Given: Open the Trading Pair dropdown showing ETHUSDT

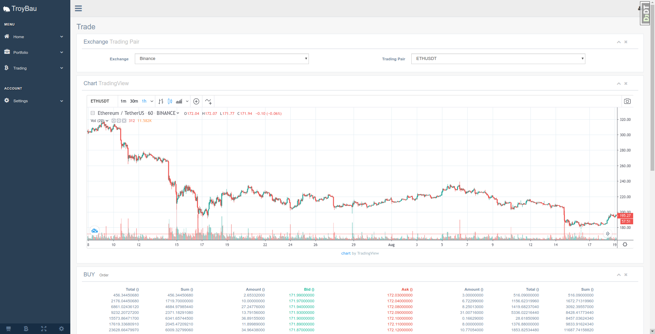Looking at the screenshot, I should click(498, 59).
